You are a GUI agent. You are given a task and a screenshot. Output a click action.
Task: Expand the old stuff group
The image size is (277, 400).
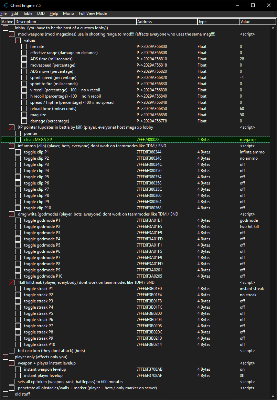pos(6,394)
